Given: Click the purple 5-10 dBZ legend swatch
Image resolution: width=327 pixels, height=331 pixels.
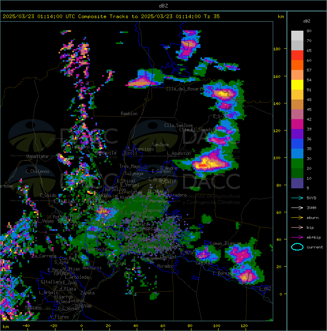Looking at the screenshot, I should coord(297,183).
